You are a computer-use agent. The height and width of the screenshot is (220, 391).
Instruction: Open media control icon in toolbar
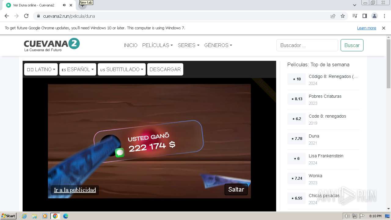(355, 16)
